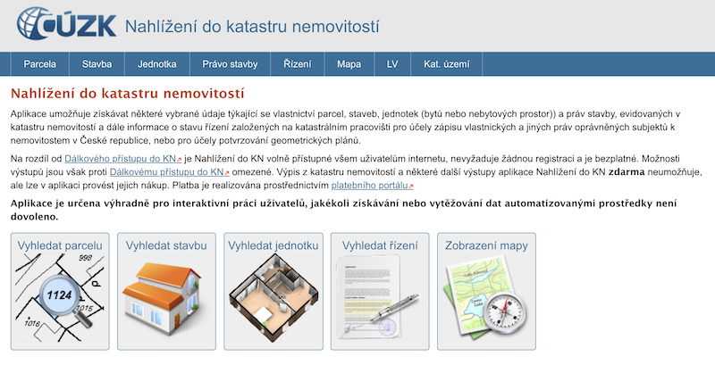Viewport: 715px width, 365px height.
Task: Click the Vyhledat stavbu heading
Action: pos(166,245)
